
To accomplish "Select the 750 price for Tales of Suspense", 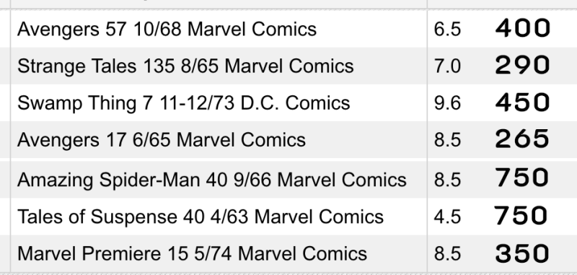I will [521, 215].
